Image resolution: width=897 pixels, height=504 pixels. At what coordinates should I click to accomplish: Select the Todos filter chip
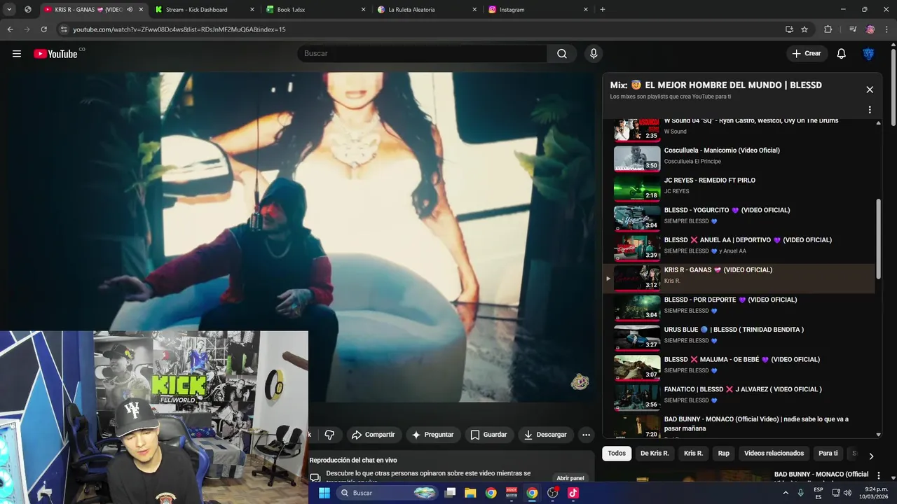617,454
